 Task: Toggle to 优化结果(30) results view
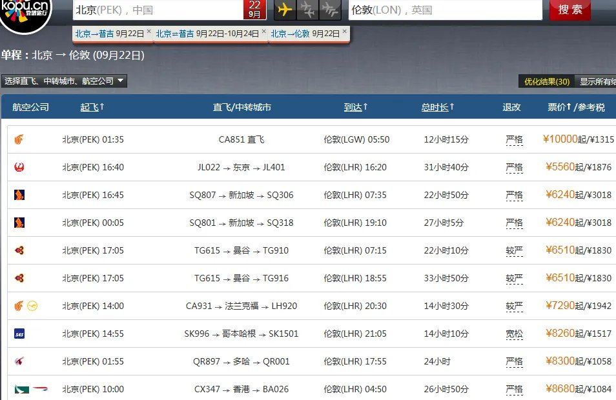coord(546,81)
